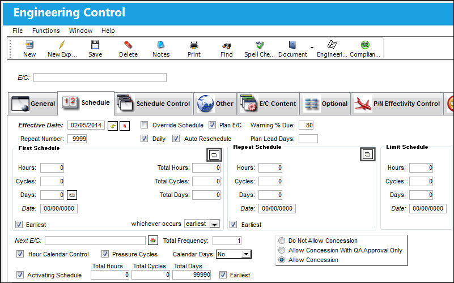
Task: Click the Limit Schedule Hours field
Action: 421,168
